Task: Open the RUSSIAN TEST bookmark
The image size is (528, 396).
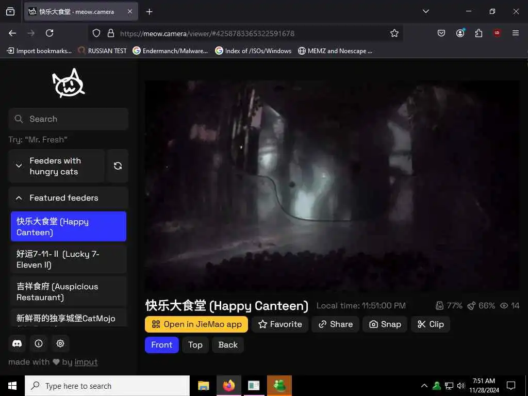Action: pos(103,51)
